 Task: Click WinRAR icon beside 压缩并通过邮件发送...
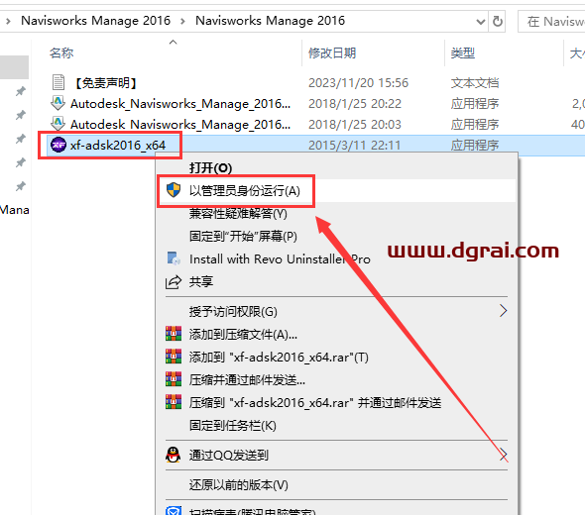[174, 379]
